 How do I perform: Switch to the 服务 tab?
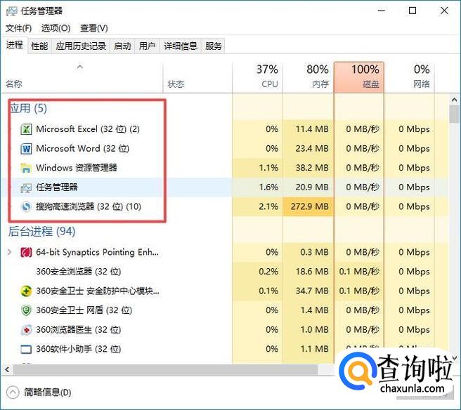click(x=214, y=46)
